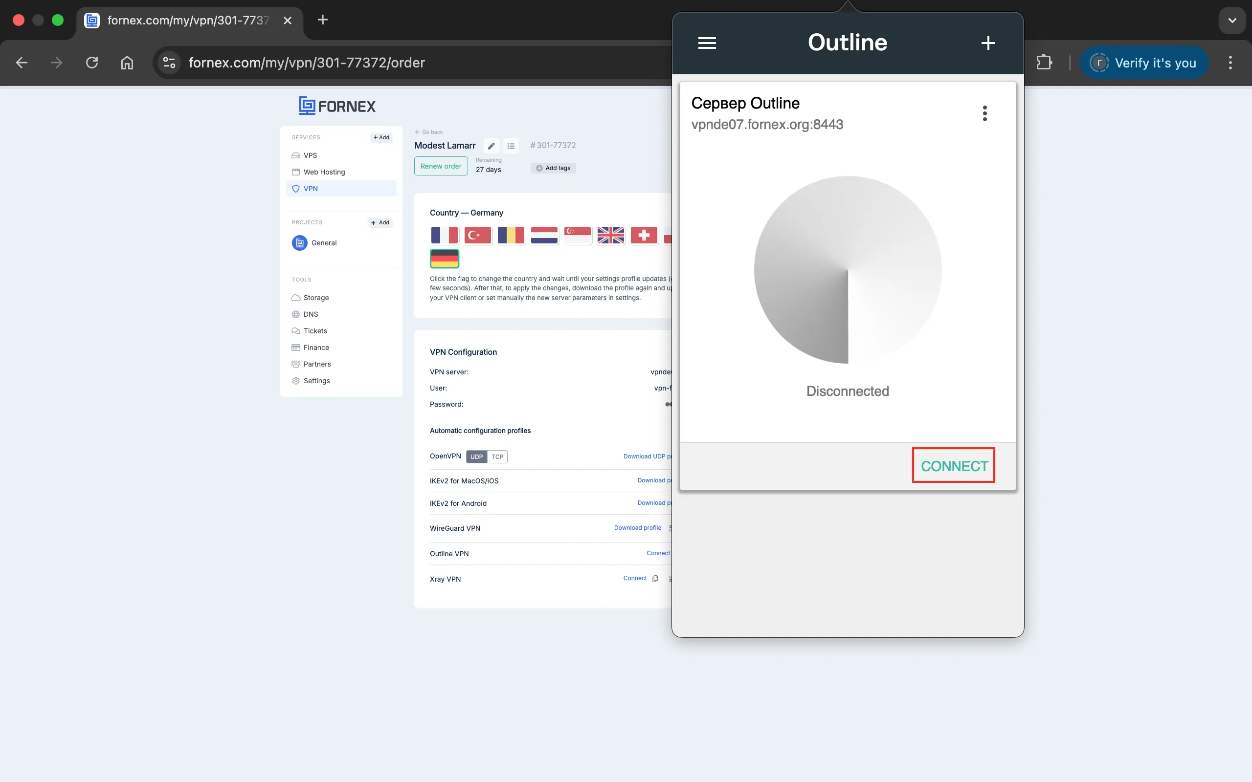
Task: Close the fornex.com tab
Action: coord(288,20)
